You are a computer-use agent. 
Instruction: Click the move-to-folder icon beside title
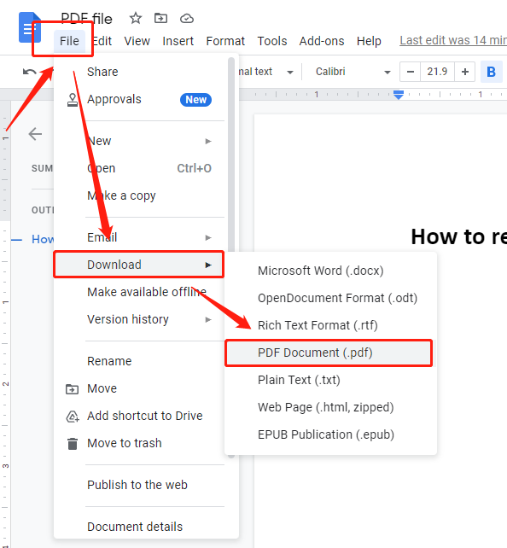pos(160,18)
